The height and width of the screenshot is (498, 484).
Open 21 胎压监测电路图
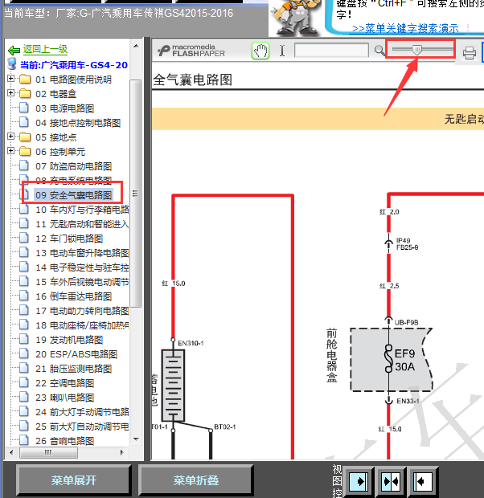pyautogui.click(x=73, y=369)
